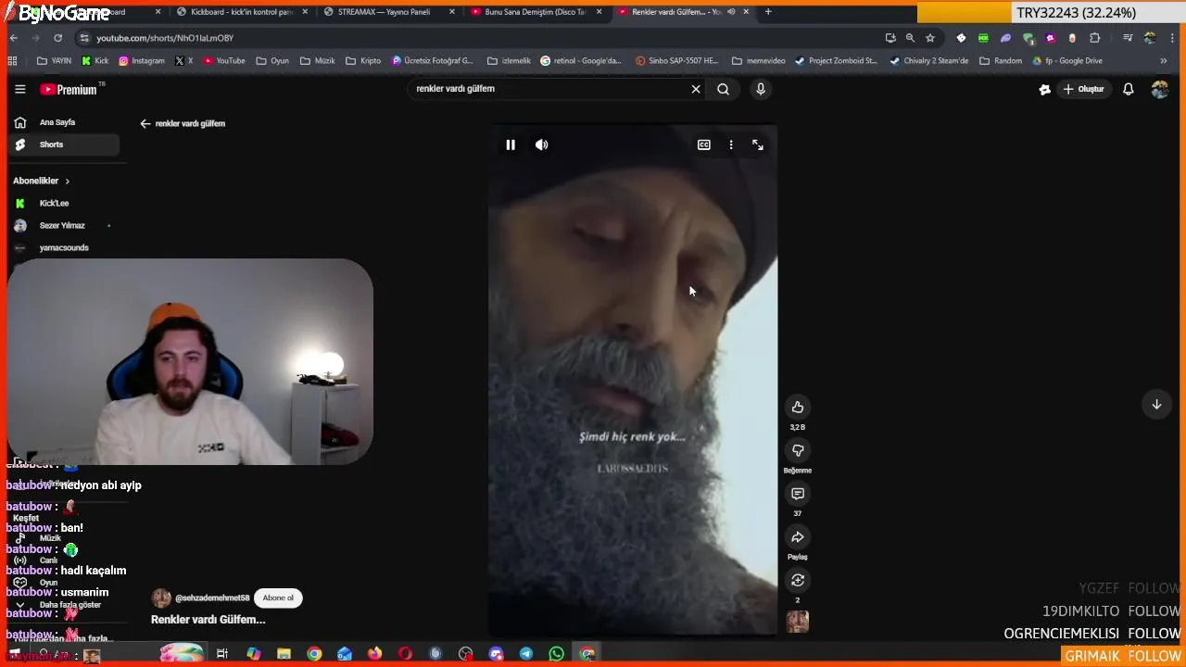Open the YouTube hamburger guide menu

pyautogui.click(x=19, y=89)
